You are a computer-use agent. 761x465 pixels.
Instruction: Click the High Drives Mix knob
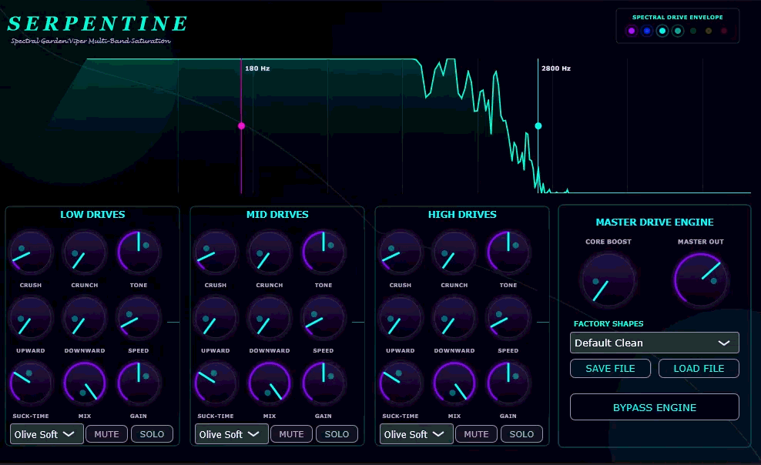tap(454, 383)
